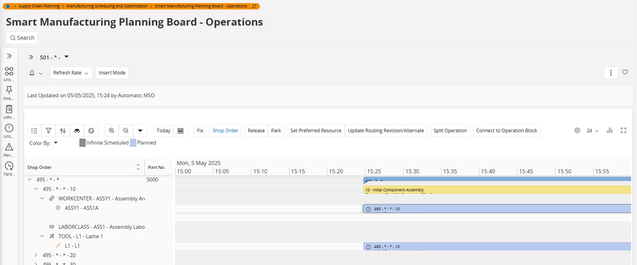This screenshot has height=265, width=637.
Task: Click the list view toolbar icon
Action: 34,131
